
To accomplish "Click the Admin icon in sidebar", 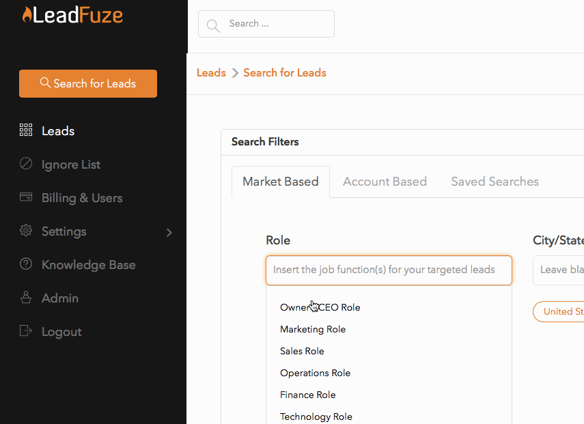I will [26, 297].
